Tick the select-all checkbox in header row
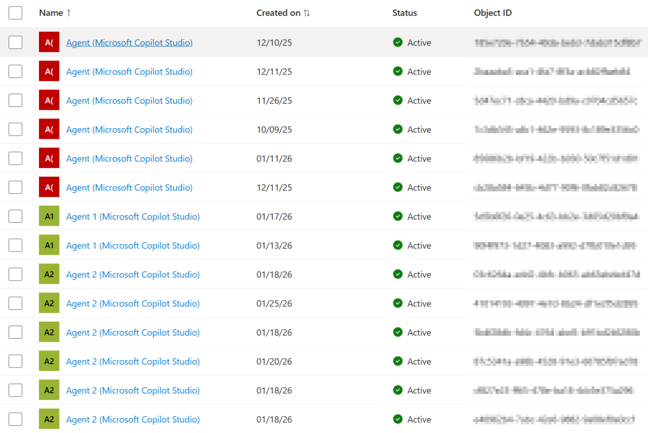Screen dimensions: 648x433 15,13
